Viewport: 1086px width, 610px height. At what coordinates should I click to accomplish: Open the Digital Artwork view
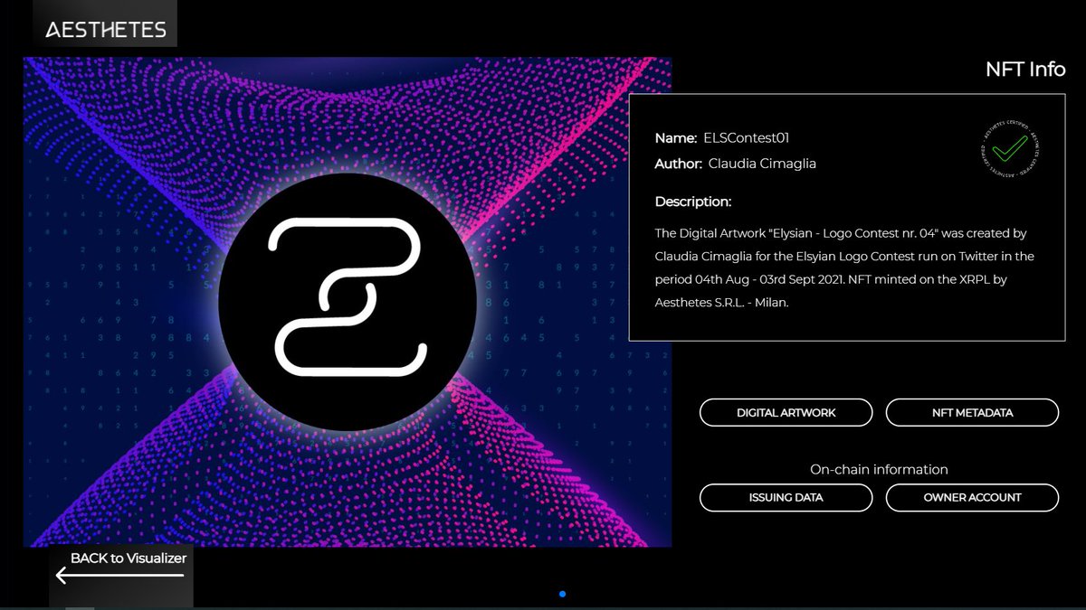point(786,412)
